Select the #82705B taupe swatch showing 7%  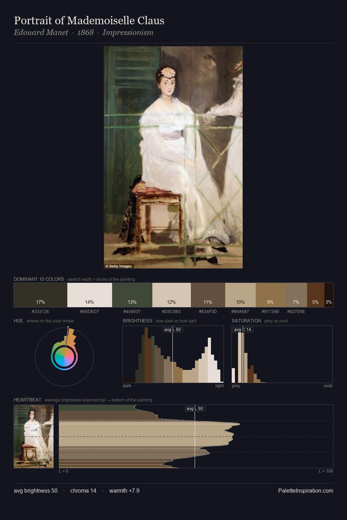coord(296,295)
